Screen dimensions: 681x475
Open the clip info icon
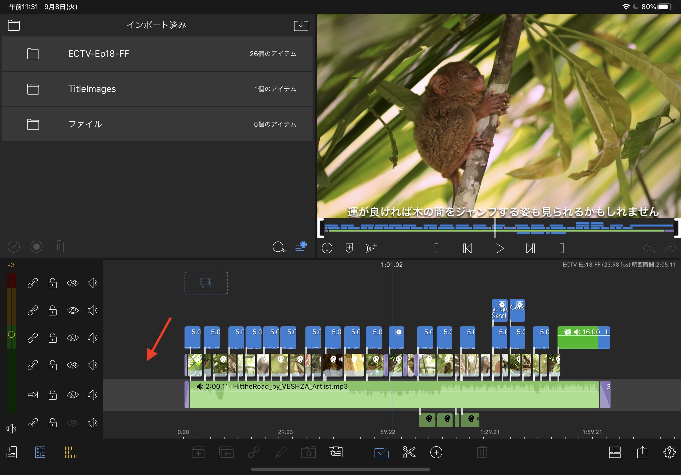pos(327,248)
